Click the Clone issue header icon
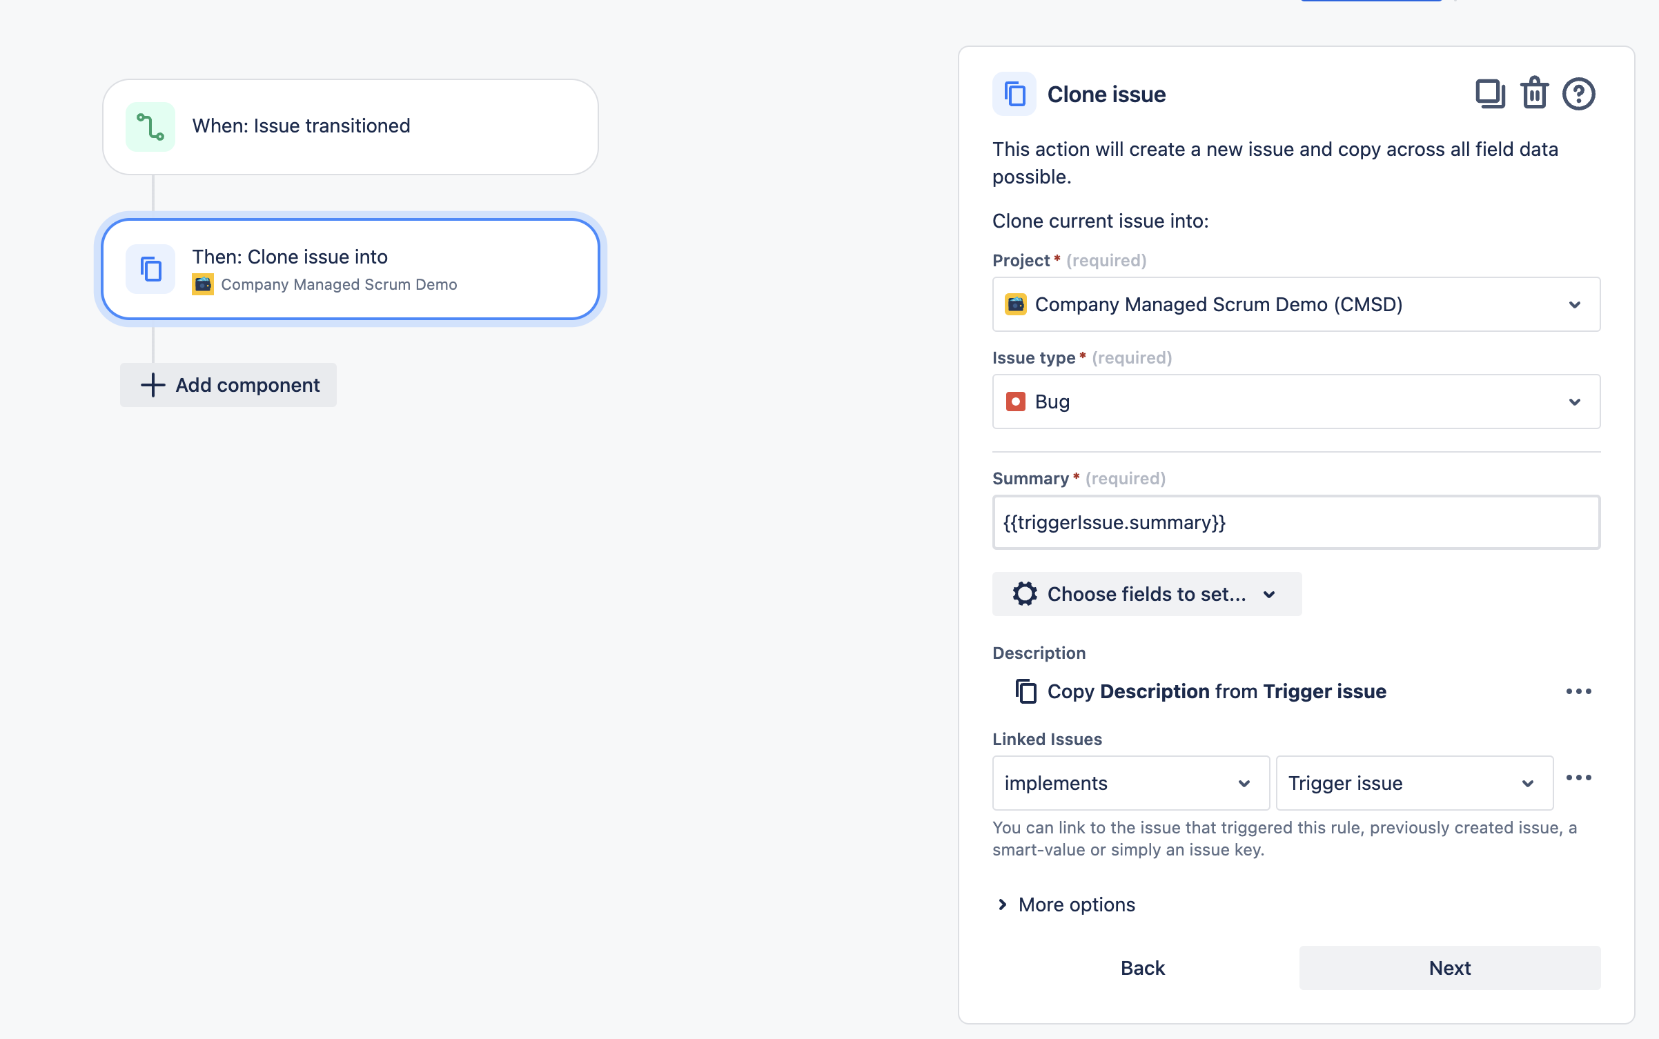1659x1039 pixels. coord(1014,94)
